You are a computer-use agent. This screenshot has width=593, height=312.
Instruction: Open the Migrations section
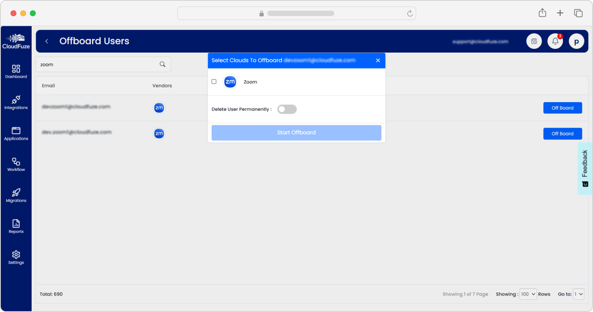16,195
